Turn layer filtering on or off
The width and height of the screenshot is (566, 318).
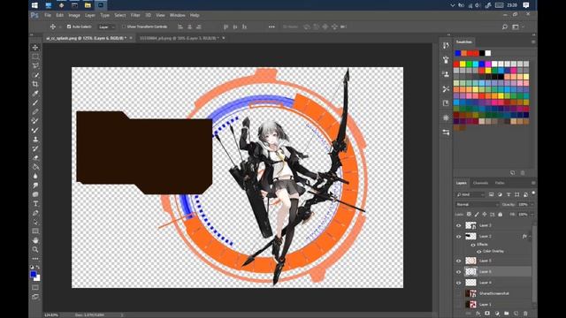point(533,193)
